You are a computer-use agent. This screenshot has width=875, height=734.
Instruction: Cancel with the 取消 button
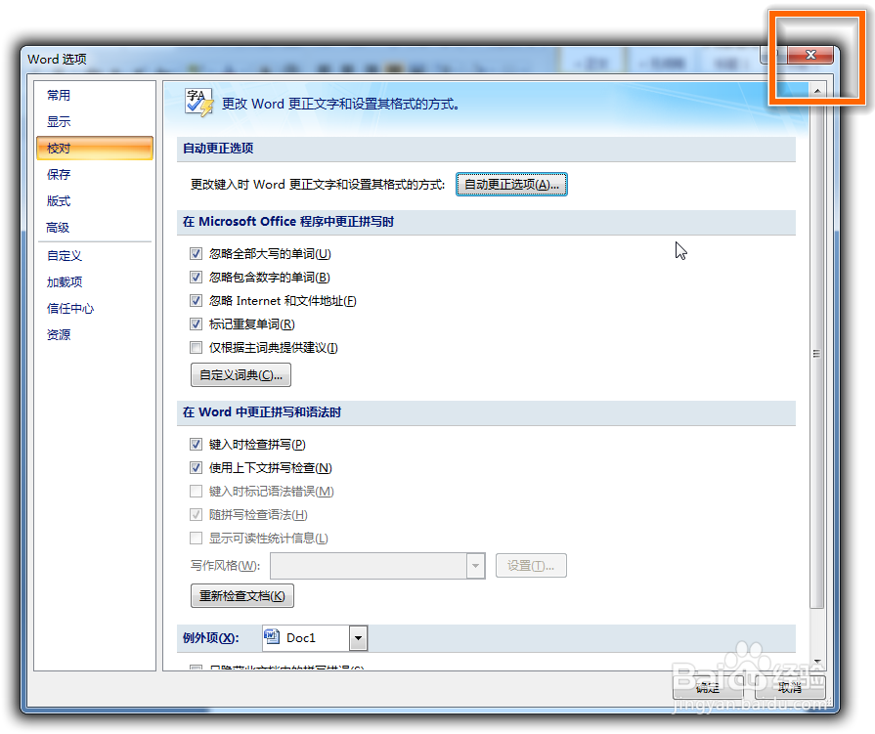coord(790,687)
